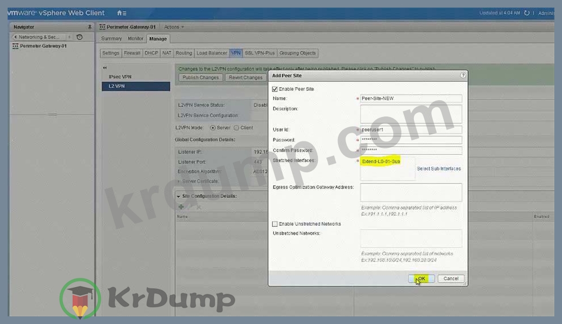The image size is (562, 324).
Task: Open the DHCP sub-tab
Action: click(x=151, y=53)
